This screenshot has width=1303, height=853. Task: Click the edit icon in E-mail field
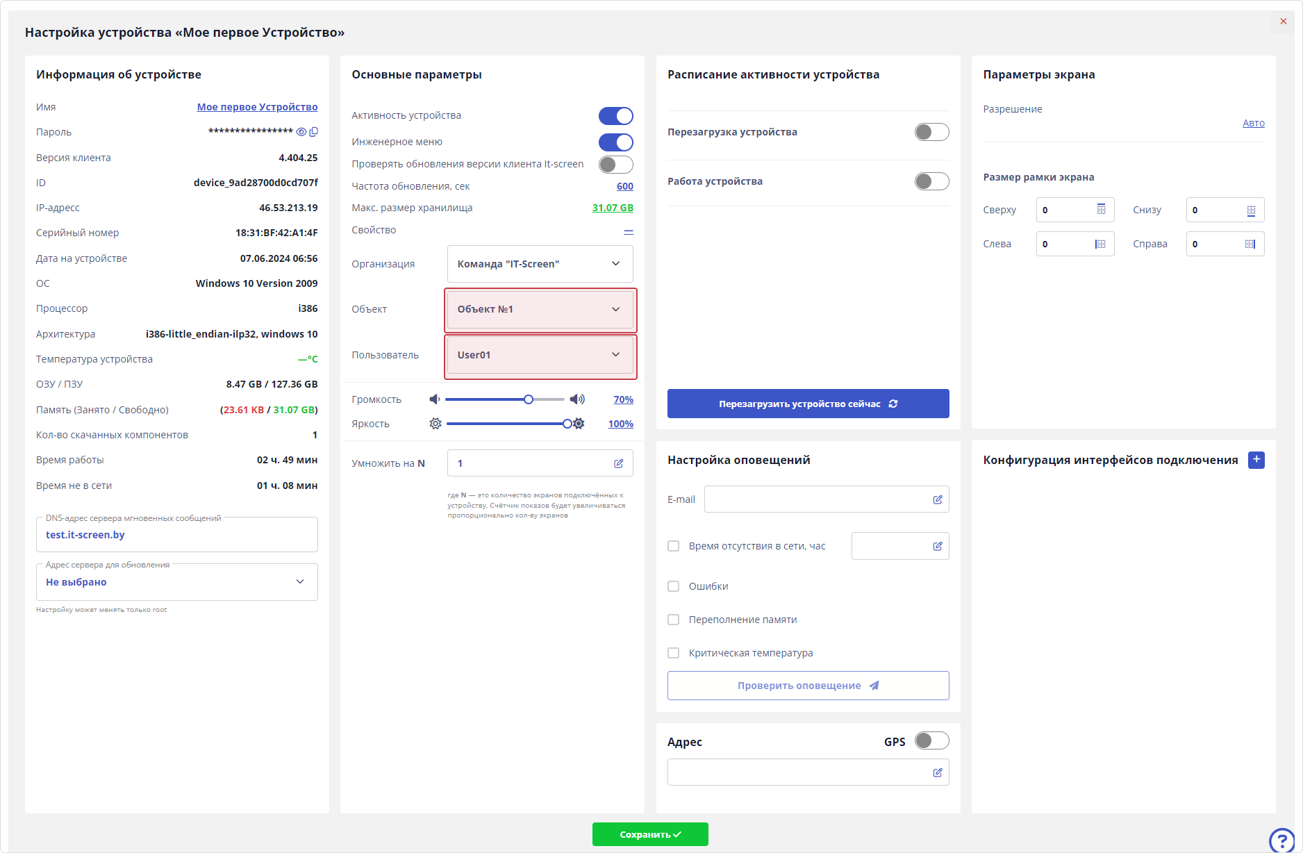pyautogui.click(x=937, y=499)
